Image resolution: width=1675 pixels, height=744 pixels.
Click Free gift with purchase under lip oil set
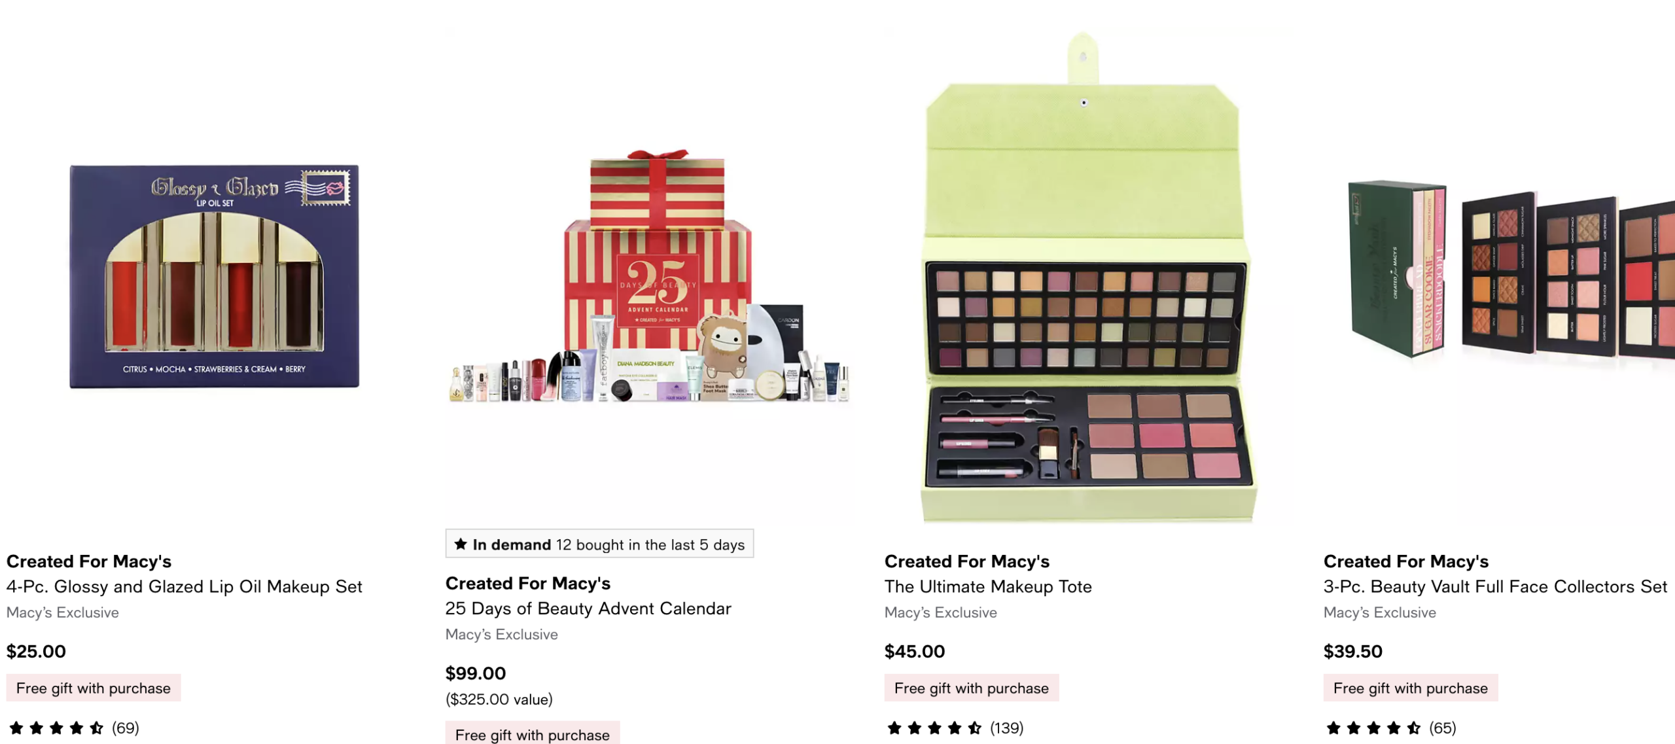click(x=94, y=688)
